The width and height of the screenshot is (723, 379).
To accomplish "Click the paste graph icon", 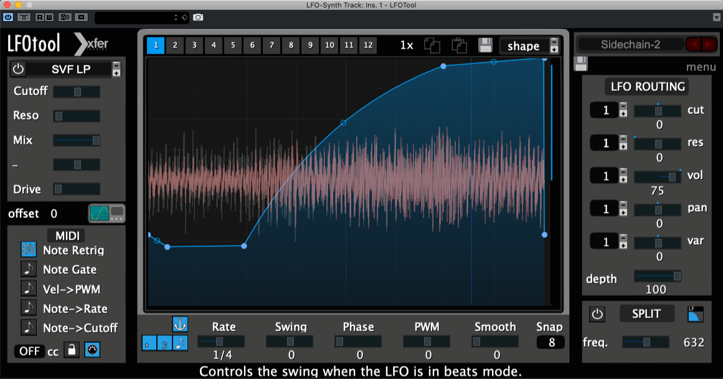I will [x=459, y=45].
